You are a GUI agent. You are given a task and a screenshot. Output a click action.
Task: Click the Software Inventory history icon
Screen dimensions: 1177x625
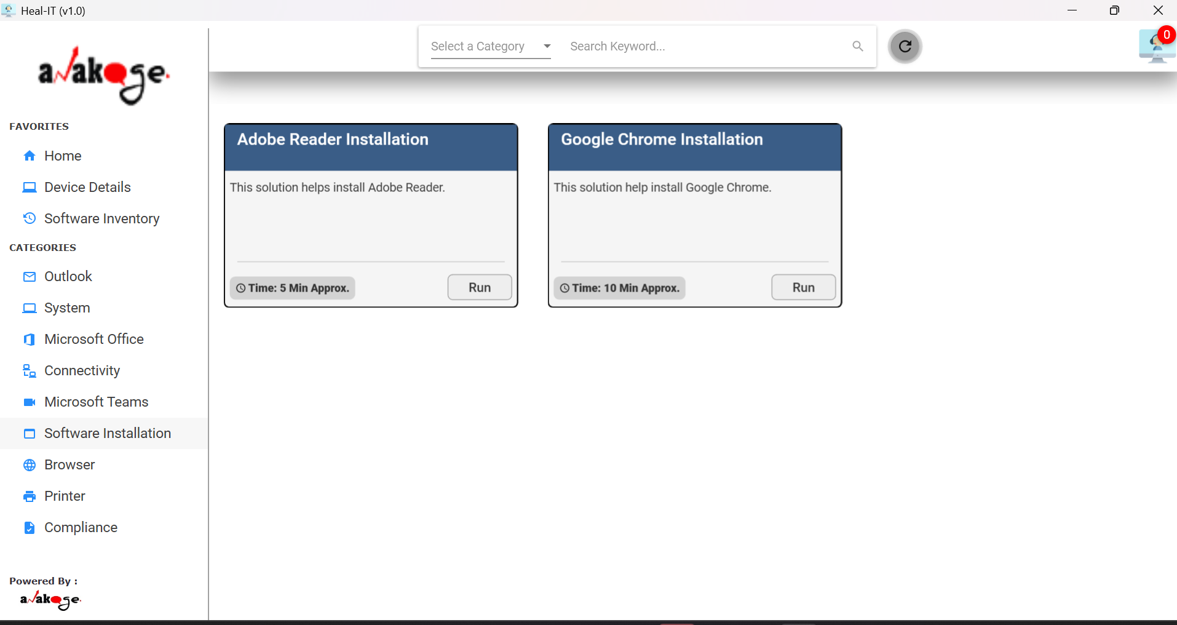pos(30,218)
